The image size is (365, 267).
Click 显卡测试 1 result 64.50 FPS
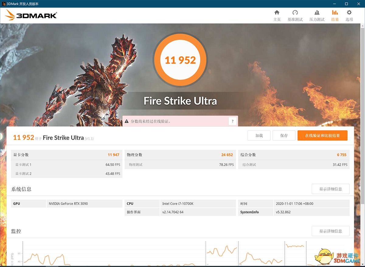(113, 165)
